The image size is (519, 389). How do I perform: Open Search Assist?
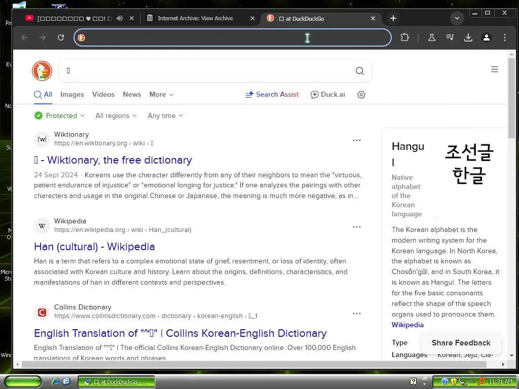[272, 95]
